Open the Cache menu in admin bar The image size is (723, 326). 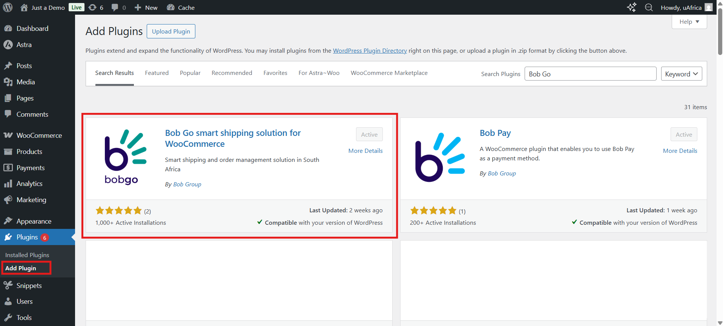[x=181, y=8]
